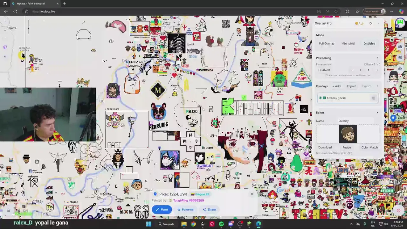This screenshot has height=229, width=407.
Task: Click the Import overlay button
Action: pos(351,86)
